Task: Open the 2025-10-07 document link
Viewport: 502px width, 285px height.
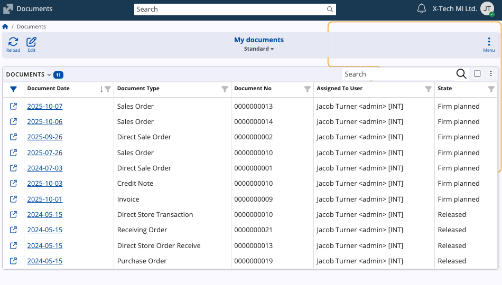Action: [x=45, y=107]
